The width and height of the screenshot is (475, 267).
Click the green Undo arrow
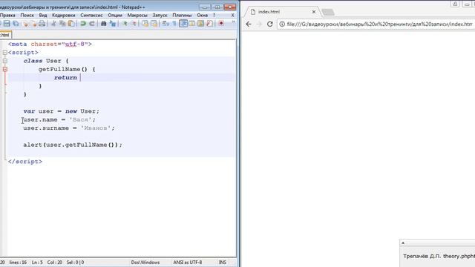[x=83, y=23]
